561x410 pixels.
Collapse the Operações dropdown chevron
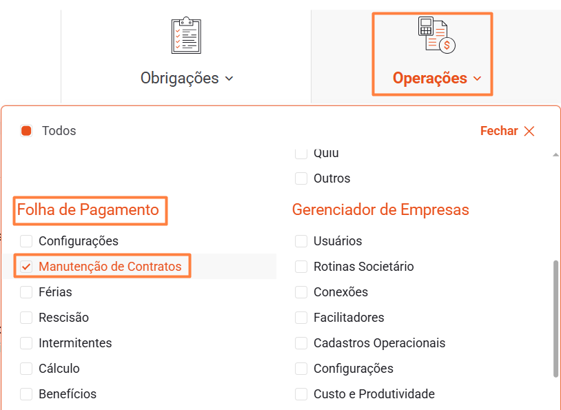pyautogui.click(x=478, y=79)
